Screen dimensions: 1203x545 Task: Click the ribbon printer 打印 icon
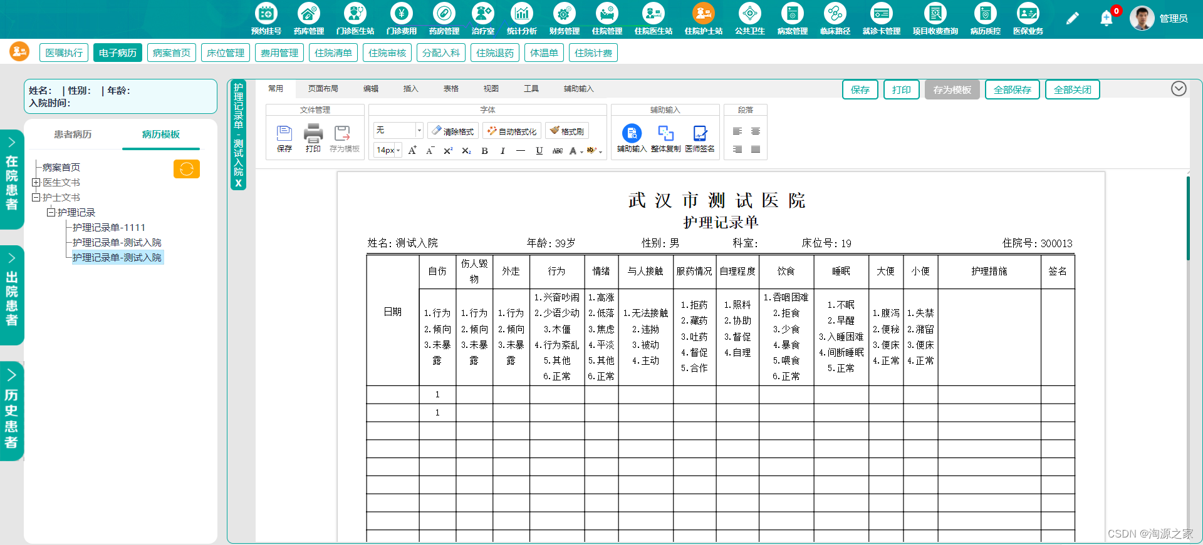pyautogui.click(x=313, y=133)
